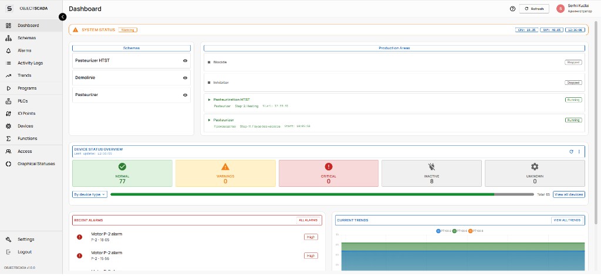601x277 pixels.
Task: Toggle the PT100-6 green legend series
Action: pyautogui.click(x=460, y=231)
